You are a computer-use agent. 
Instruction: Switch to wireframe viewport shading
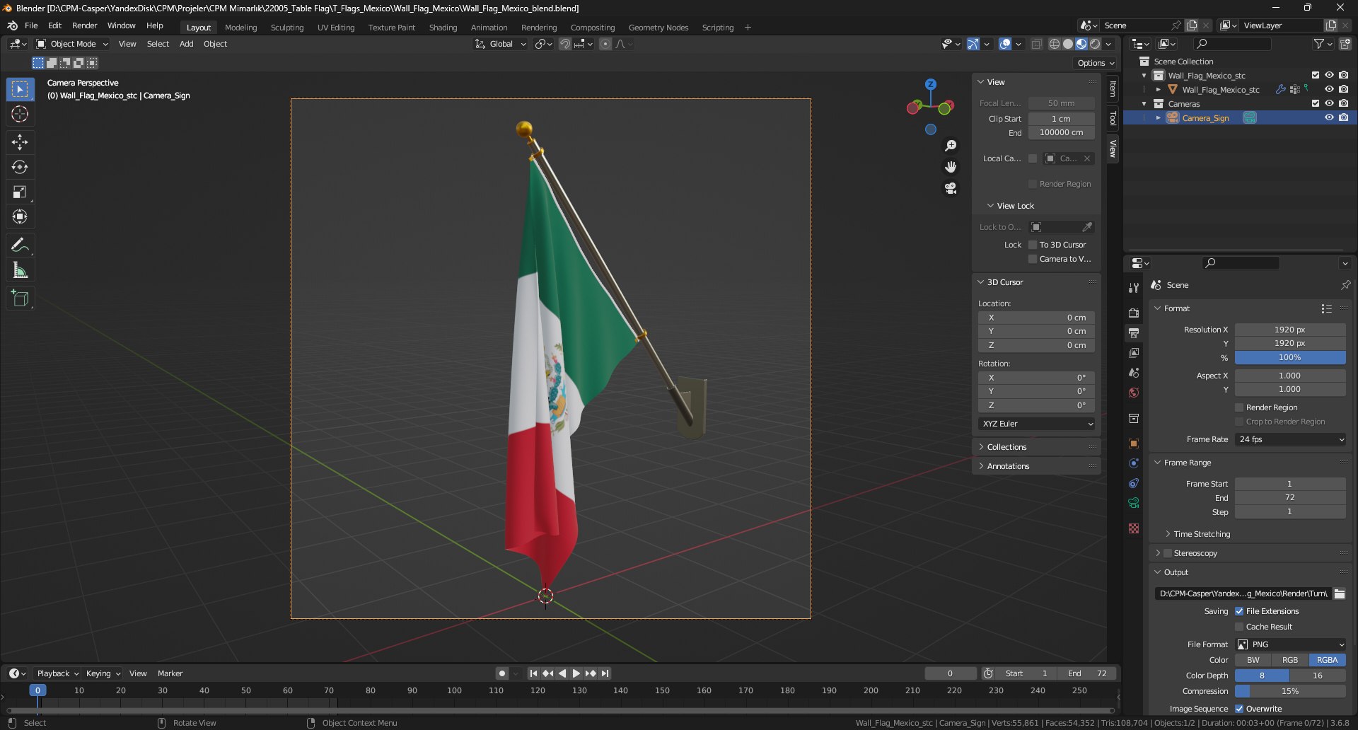(1054, 44)
